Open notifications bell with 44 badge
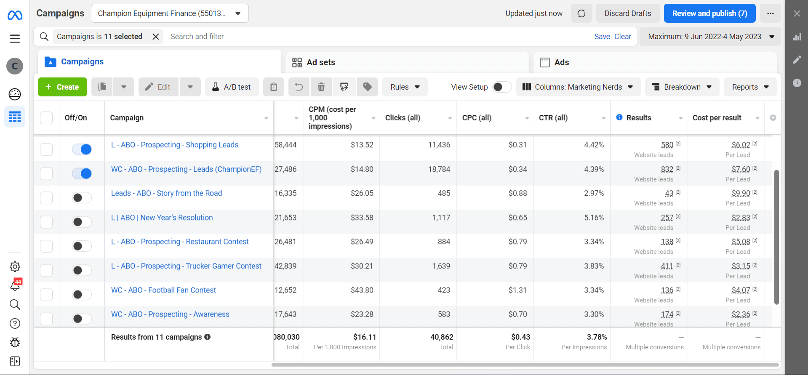This screenshot has width=808, height=375. click(15, 285)
